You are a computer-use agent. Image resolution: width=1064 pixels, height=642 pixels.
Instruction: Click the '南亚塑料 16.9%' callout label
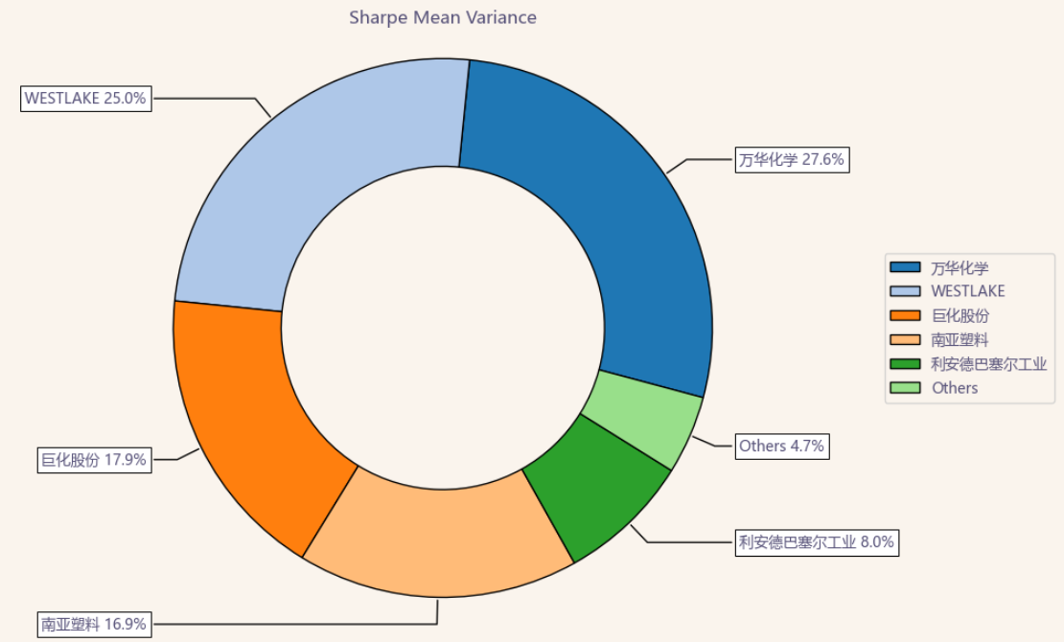click(x=94, y=625)
